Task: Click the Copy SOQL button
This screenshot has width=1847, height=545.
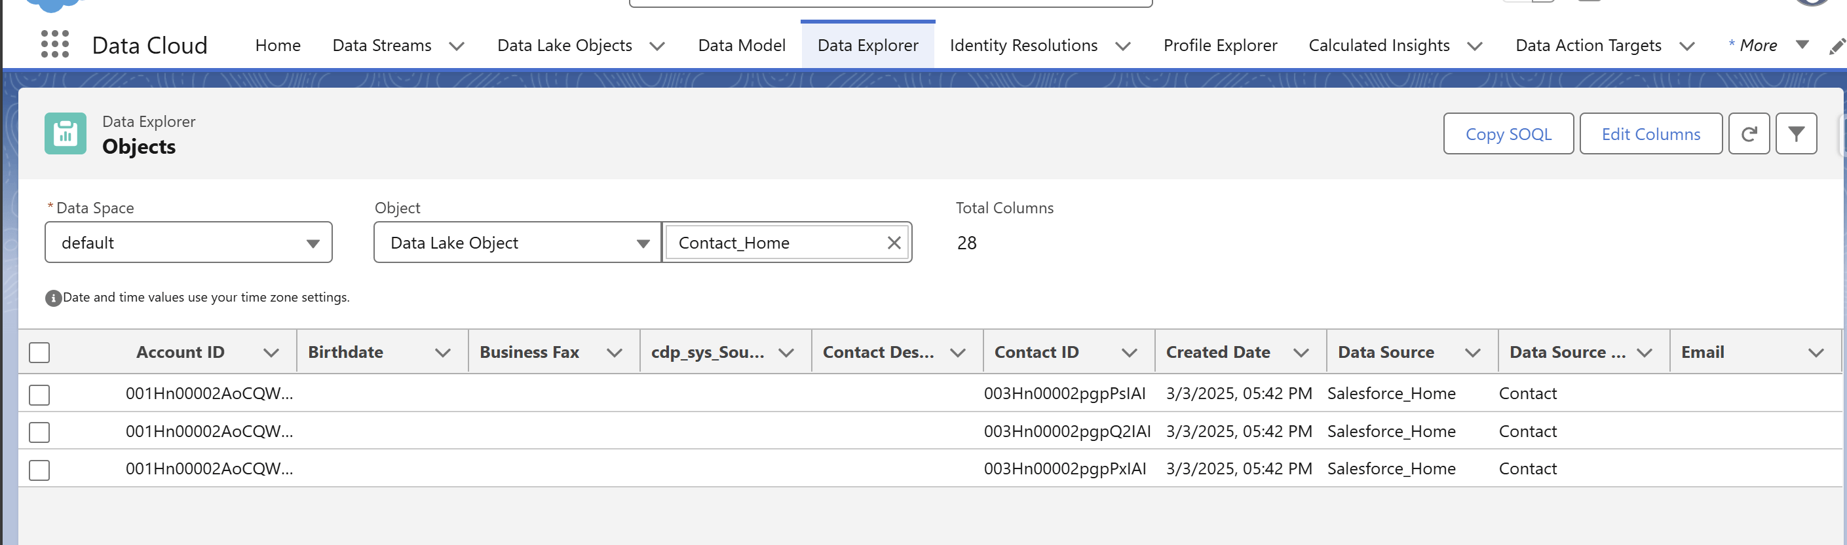Action: tap(1508, 134)
